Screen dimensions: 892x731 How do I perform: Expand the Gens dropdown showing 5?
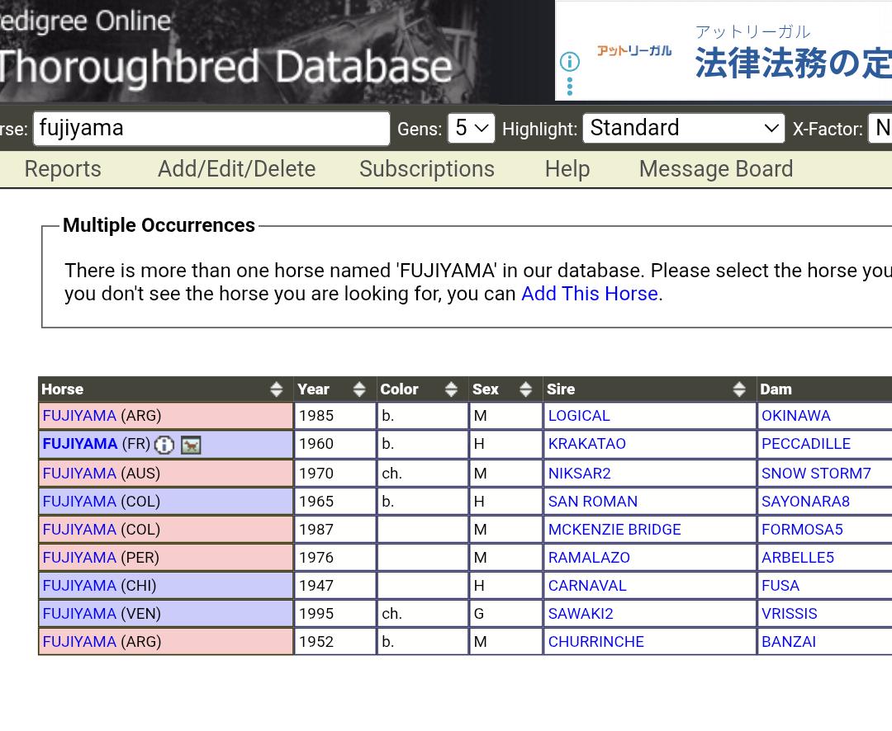pos(471,129)
